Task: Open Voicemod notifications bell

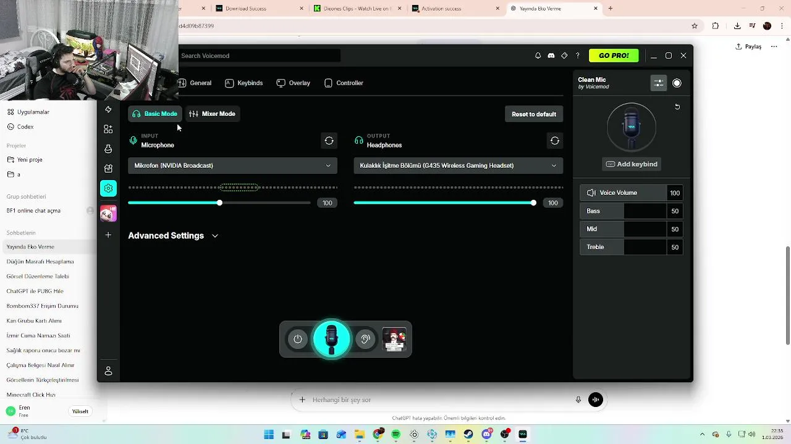Action: click(x=538, y=55)
